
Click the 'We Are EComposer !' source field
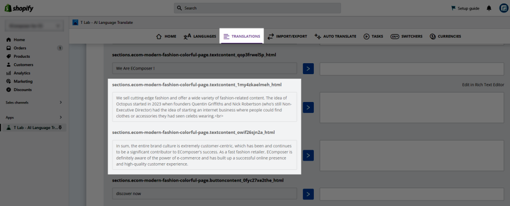click(205, 69)
